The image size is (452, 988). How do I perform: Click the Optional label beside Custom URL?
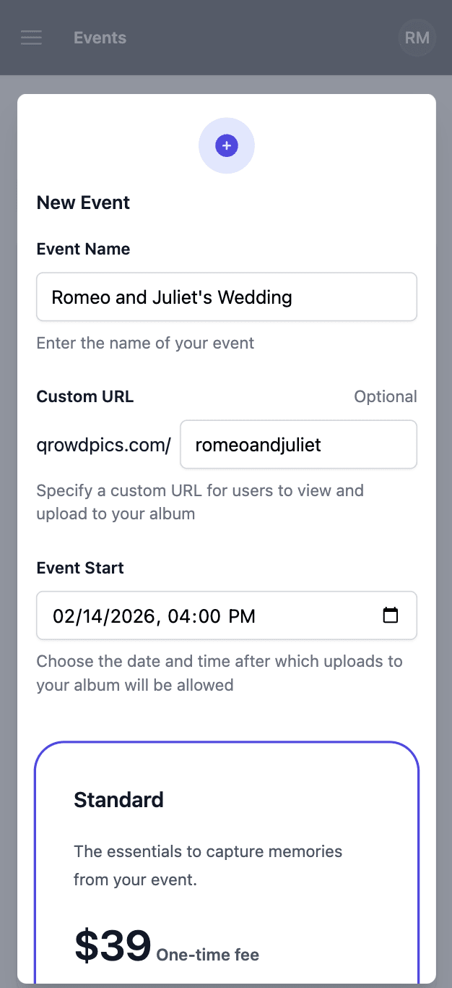pyautogui.click(x=386, y=396)
